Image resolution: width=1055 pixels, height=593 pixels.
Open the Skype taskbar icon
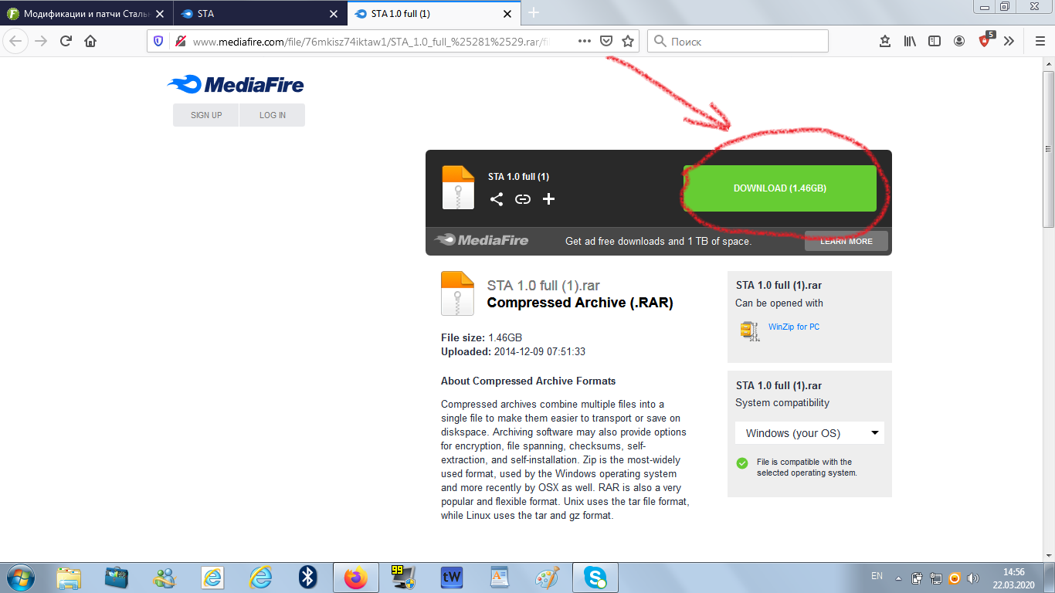(x=595, y=578)
